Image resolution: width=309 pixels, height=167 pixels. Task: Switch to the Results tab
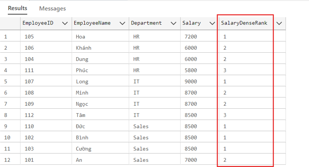(17, 8)
